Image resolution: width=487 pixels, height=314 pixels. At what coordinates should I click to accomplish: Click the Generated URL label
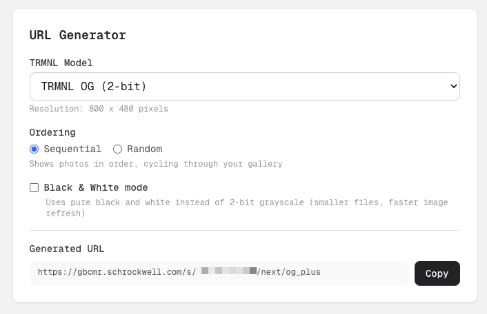[67, 249]
